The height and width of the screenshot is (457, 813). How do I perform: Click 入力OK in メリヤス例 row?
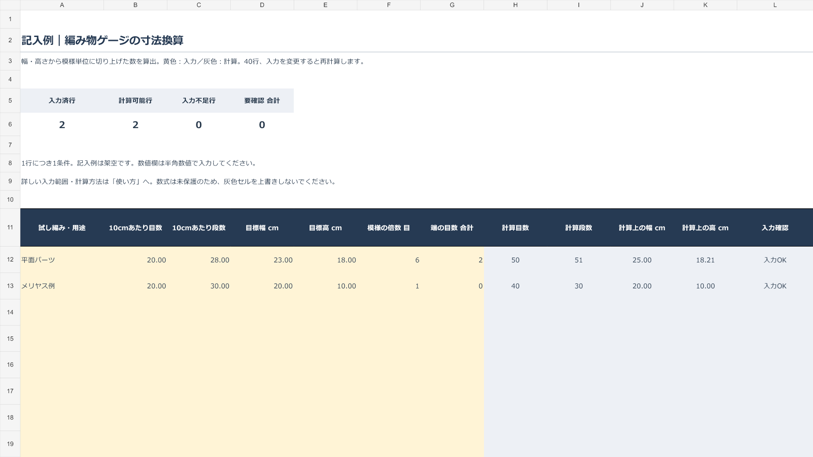(x=775, y=286)
